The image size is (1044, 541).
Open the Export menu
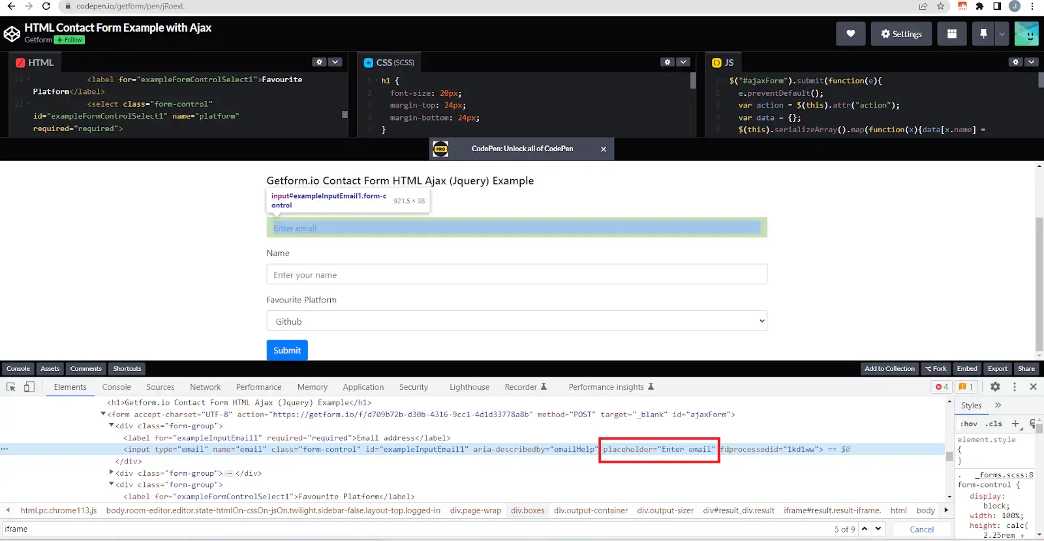point(998,369)
